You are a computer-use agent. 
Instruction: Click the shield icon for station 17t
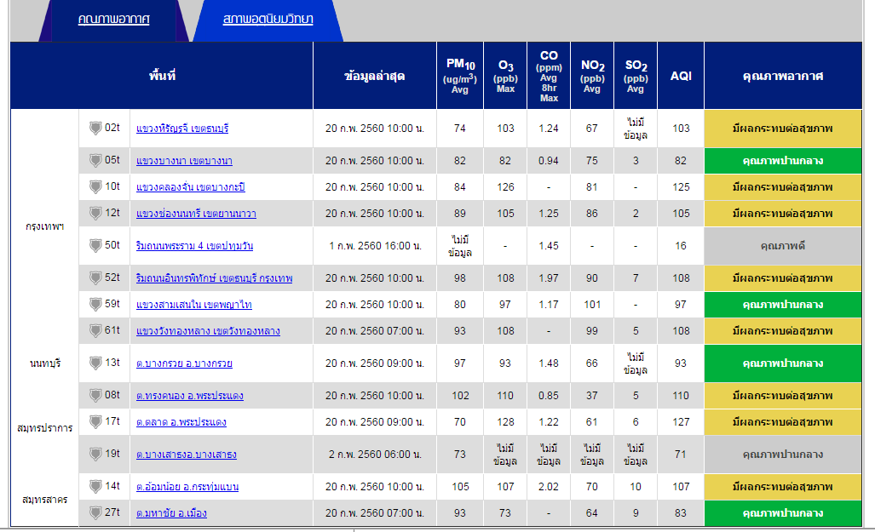[x=95, y=421]
